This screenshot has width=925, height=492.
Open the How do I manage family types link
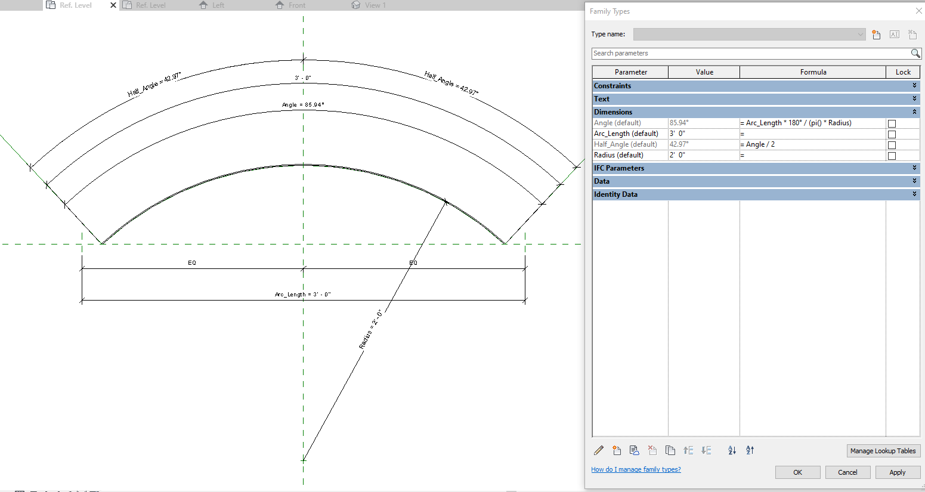pyautogui.click(x=636, y=469)
